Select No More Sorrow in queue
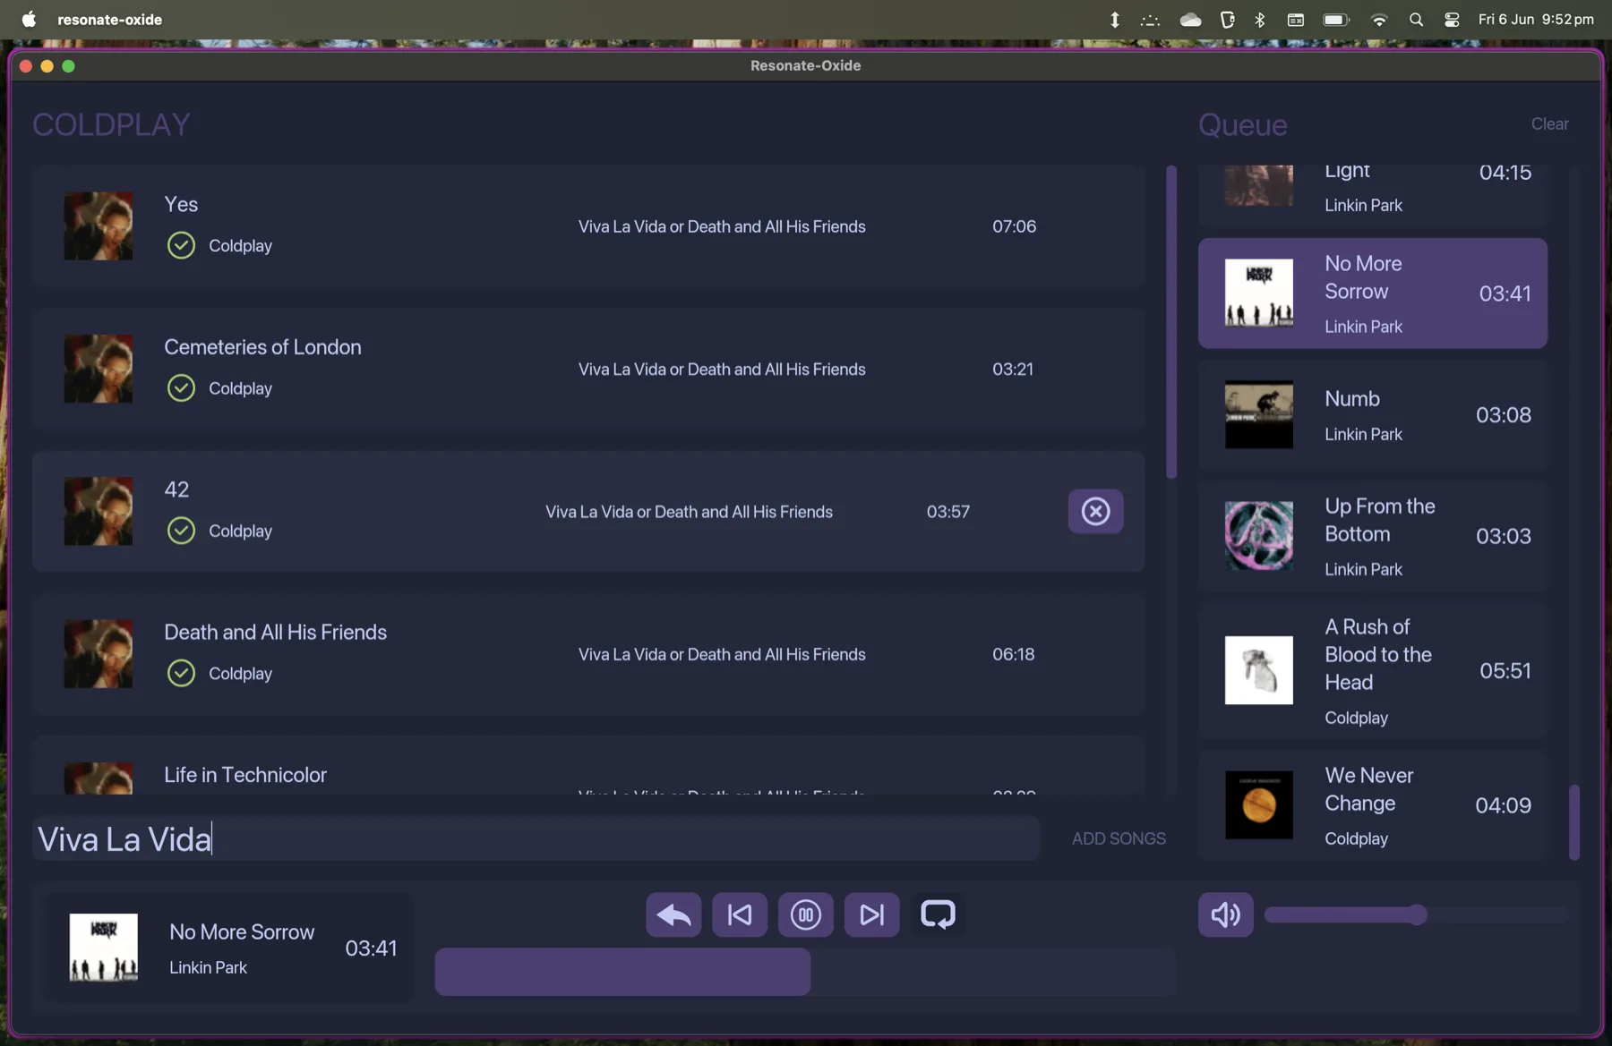This screenshot has height=1046, width=1612. [1372, 293]
